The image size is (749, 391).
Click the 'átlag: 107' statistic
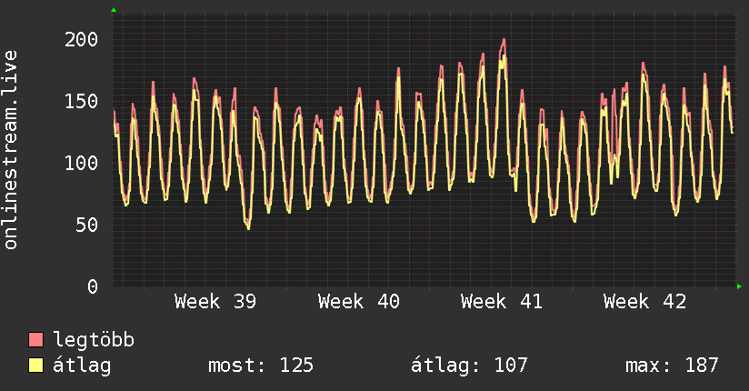[469, 366]
